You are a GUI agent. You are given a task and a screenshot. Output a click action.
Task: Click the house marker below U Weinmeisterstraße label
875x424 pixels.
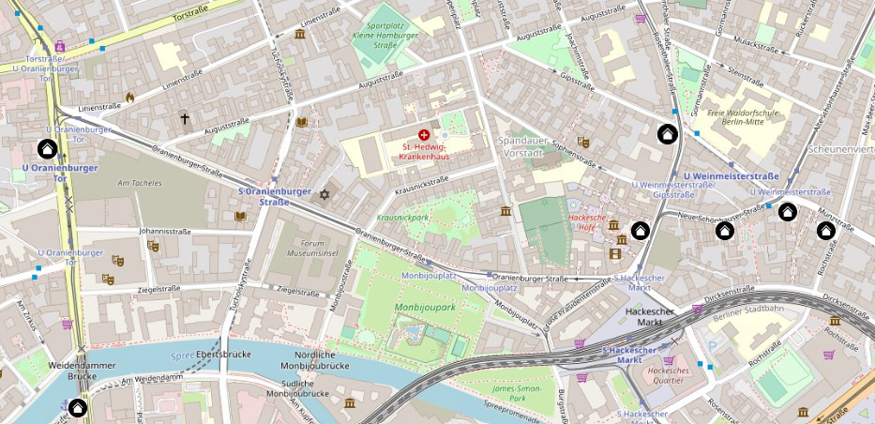[788, 212]
